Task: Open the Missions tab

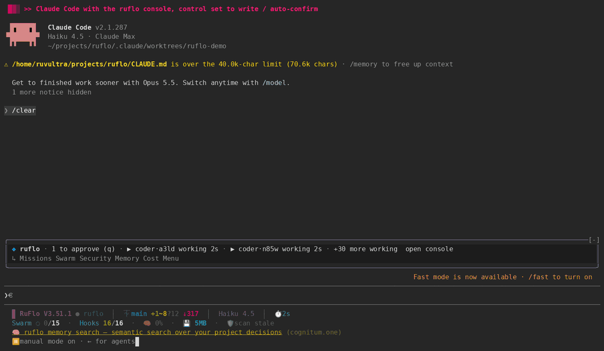Action: click(x=35, y=259)
